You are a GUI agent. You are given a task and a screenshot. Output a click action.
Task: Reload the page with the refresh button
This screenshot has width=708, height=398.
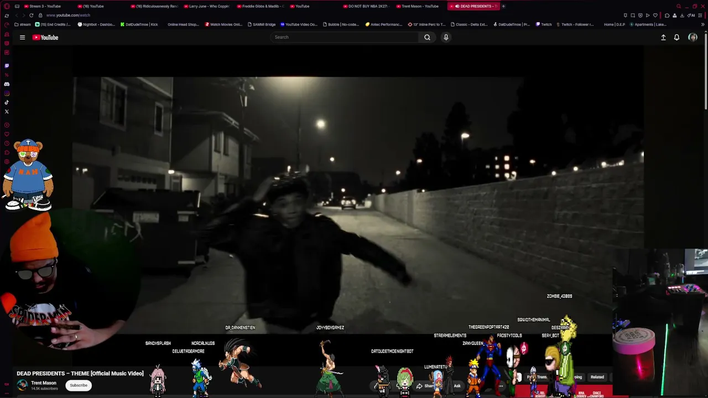31,15
